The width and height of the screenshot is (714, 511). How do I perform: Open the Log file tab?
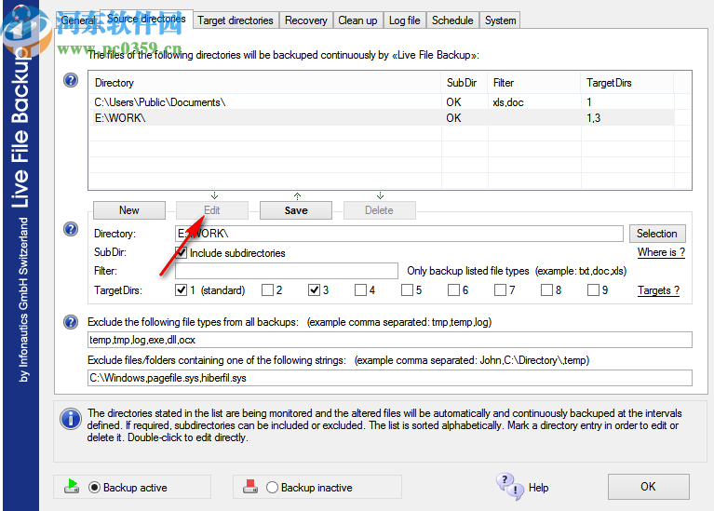[404, 20]
